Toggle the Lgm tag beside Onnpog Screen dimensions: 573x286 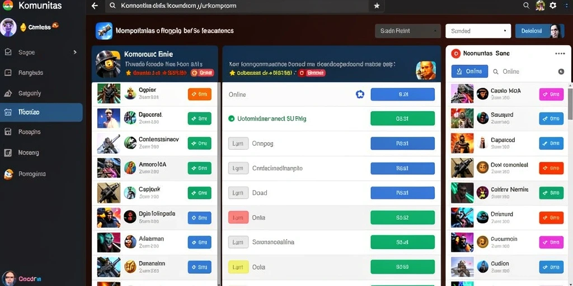click(x=238, y=144)
